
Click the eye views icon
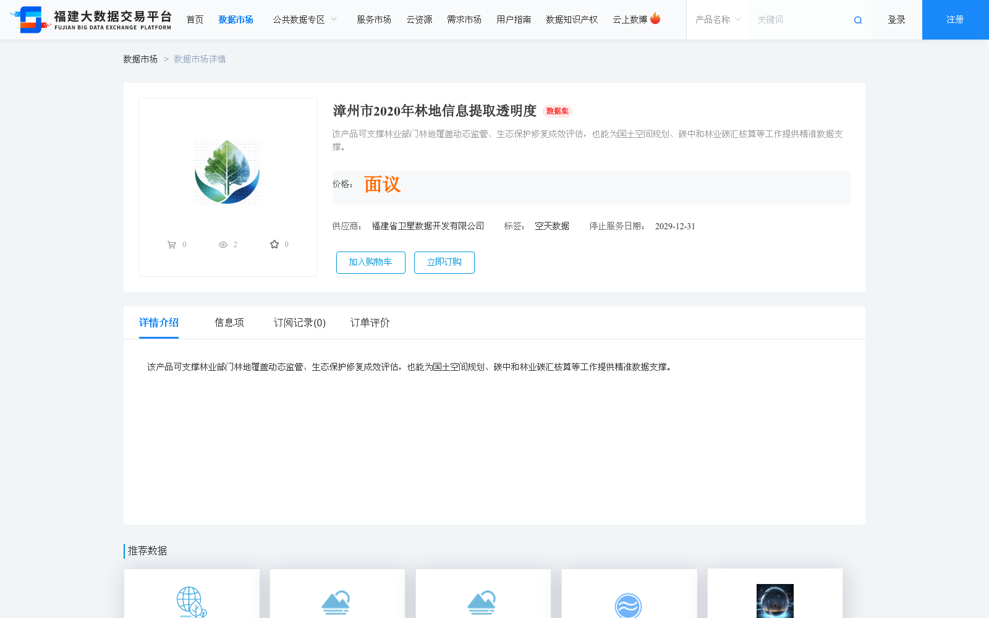pyautogui.click(x=223, y=245)
